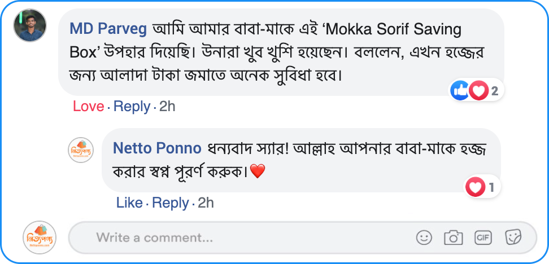The height and width of the screenshot is (264, 549).
Task: Click the Netto Ponno logo beside comment box
Action: [x=40, y=237]
